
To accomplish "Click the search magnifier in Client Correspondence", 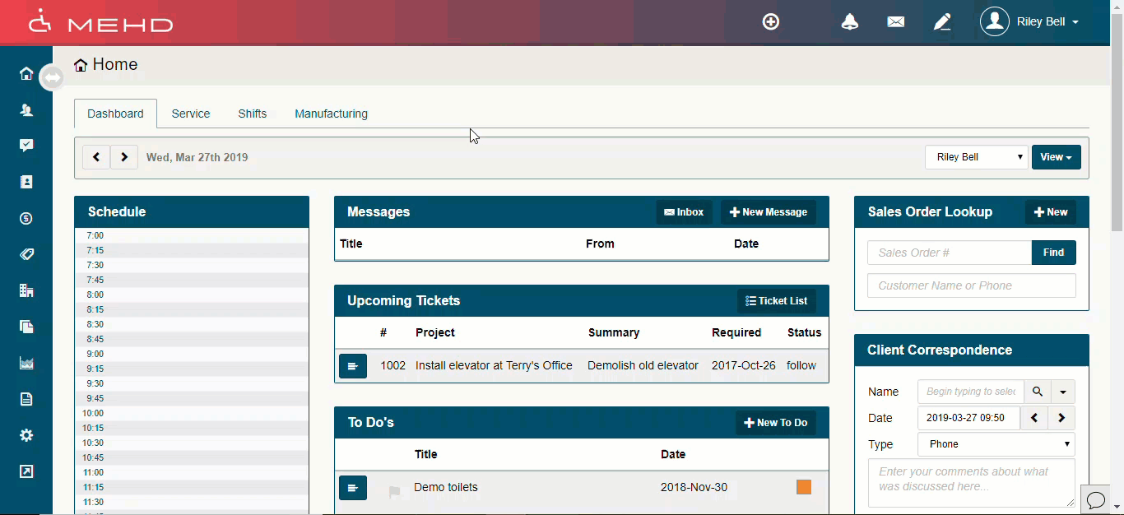I will coord(1038,392).
